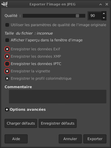The image size is (111, 148).
Task: Uncheck Enregistrer les données Exif
Action: [7, 49]
